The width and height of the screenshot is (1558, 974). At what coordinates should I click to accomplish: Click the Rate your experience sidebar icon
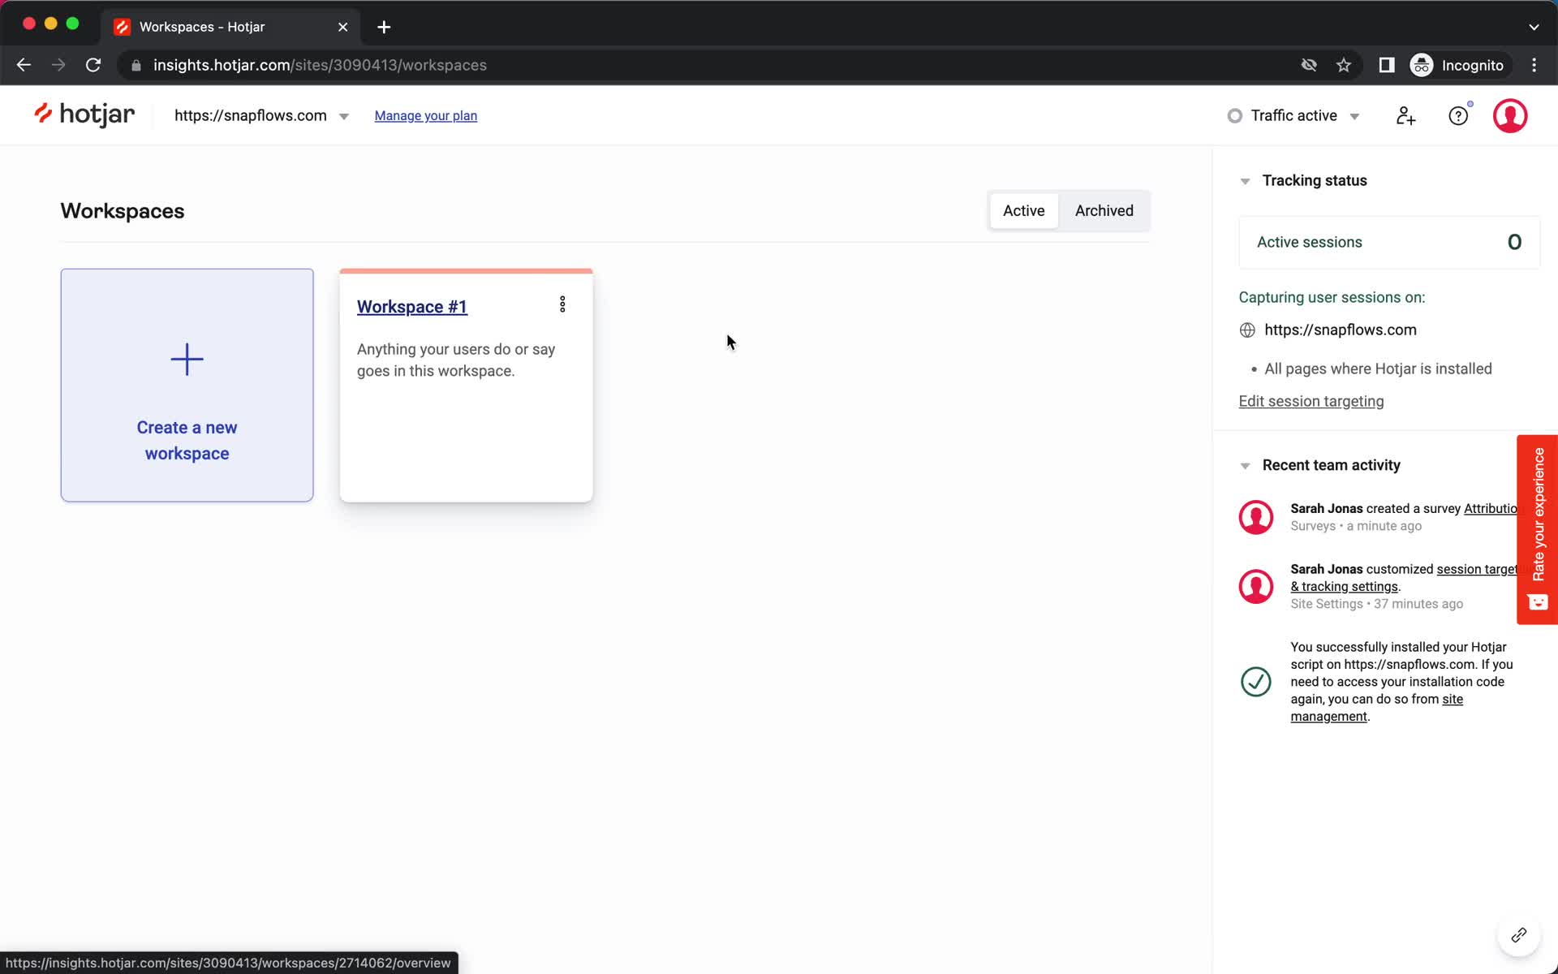tap(1537, 602)
